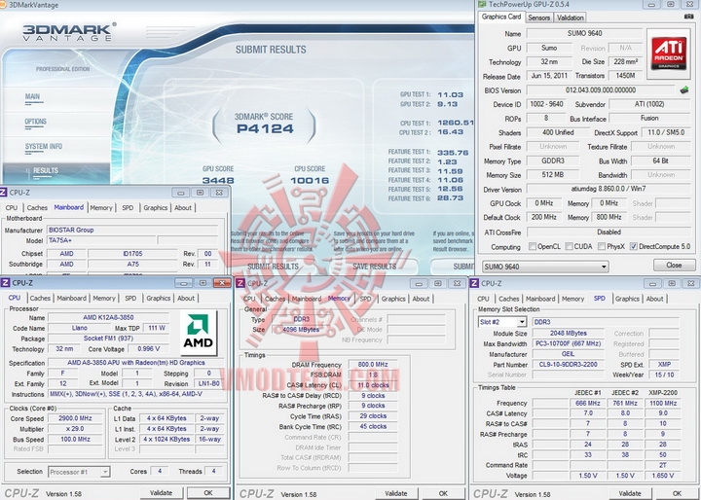Screen dimensions: 701x500
Task: Click the BIOS save chip icon in GPU-Z
Action: pos(684,90)
